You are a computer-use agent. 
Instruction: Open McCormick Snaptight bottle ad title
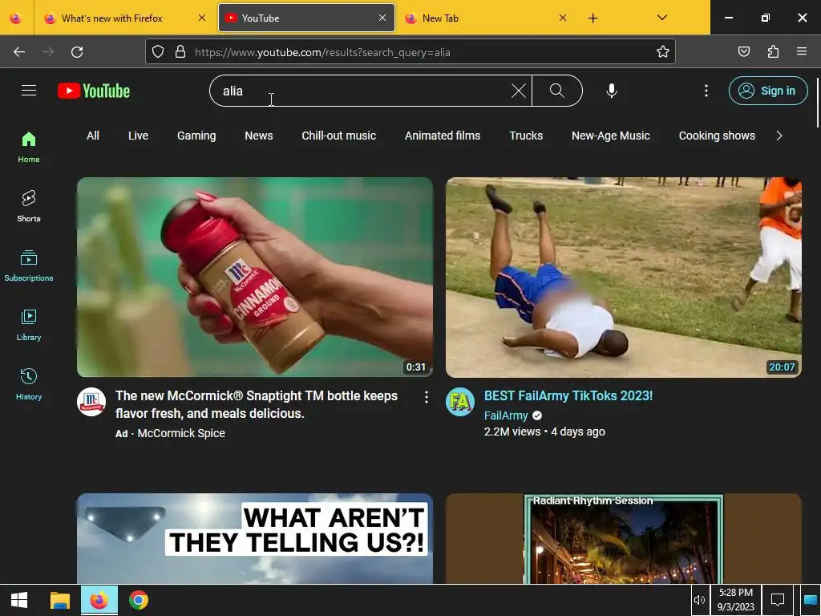click(257, 404)
